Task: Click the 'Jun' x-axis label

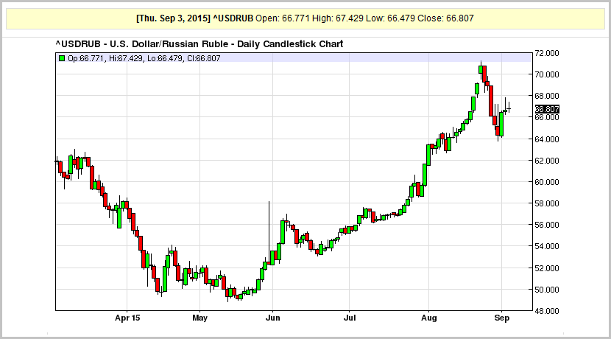Action: (273, 318)
